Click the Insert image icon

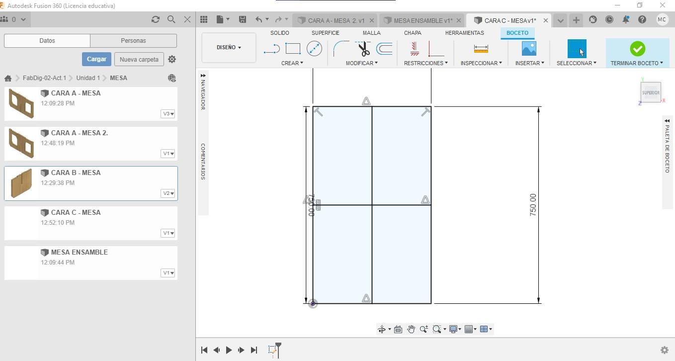529,49
